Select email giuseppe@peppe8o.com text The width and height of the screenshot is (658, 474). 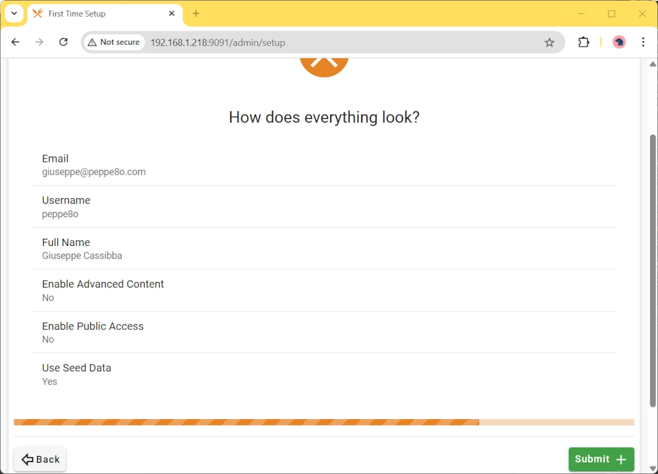tap(93, 172)
